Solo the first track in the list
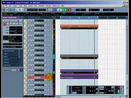This screenshot has height=98, width=131. pos(32,21)
